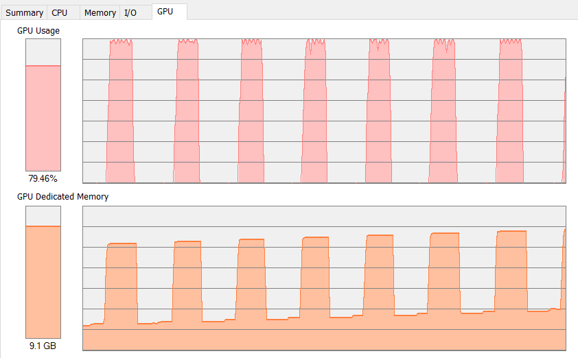Open the CPU tab
This screenshot has height=358, width=578.
(x=60, y=13)
